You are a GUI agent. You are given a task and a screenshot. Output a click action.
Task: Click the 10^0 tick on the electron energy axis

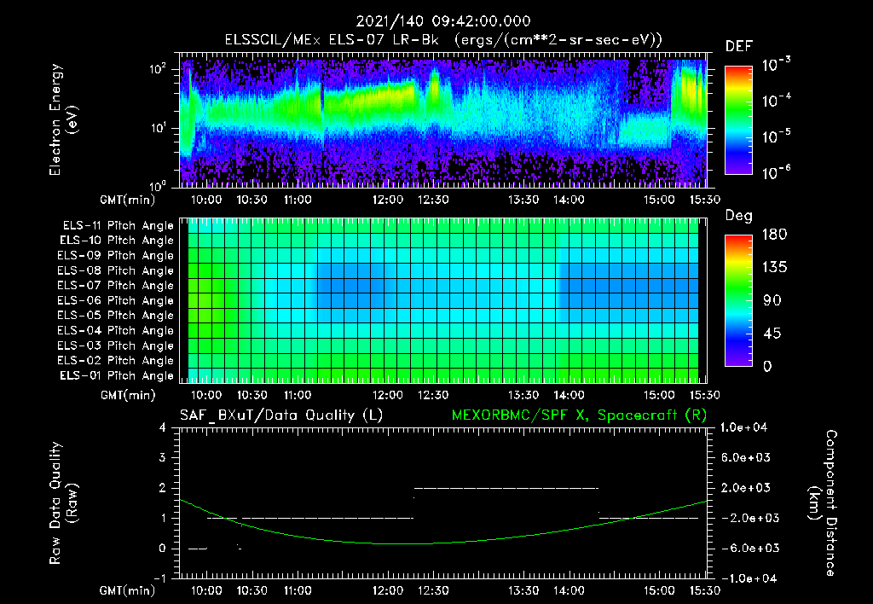pos(158,185)
